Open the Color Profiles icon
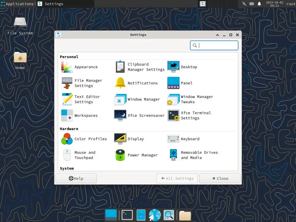This screenshot has height=222, width=296. pos(67,139)
